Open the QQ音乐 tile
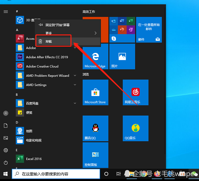Viewport: 199px width, 181px height. [x=135, y=128]
